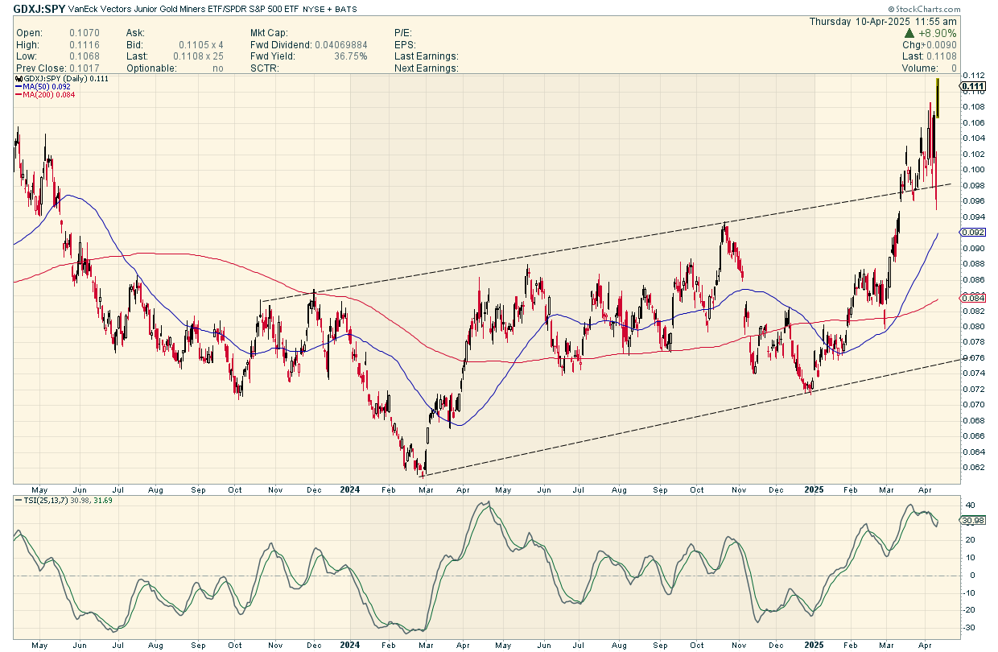Image resolution: width=998 pixels, height=652 pixels.
Task: Click the Volume: 0 field
Action: coord(930,68)
